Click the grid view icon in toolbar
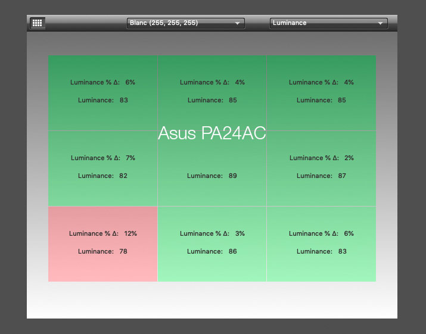Viewport: 426px width, 334px height. 37,23
